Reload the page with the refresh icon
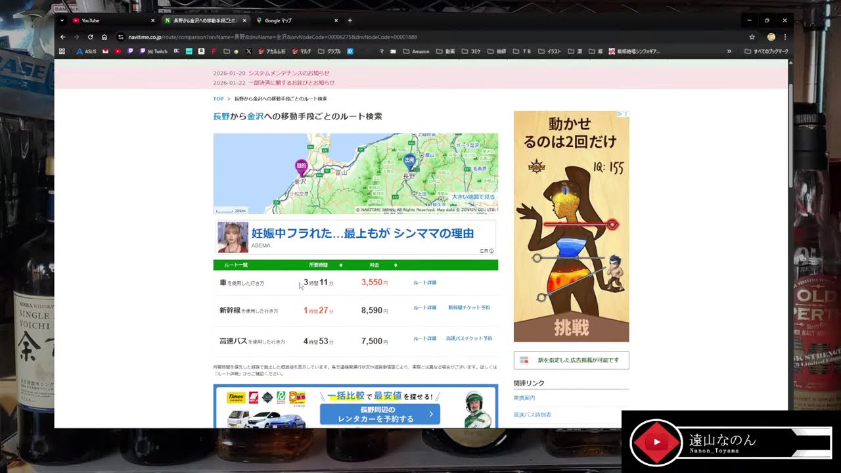 click(x=91, y=37)
